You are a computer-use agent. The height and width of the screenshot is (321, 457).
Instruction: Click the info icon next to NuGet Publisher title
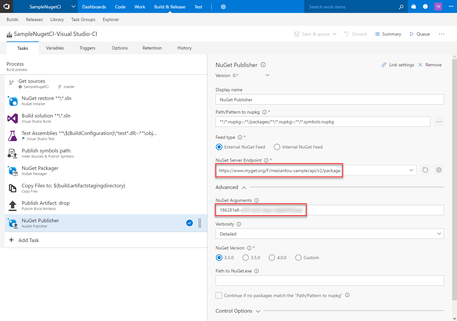point(263,65)
